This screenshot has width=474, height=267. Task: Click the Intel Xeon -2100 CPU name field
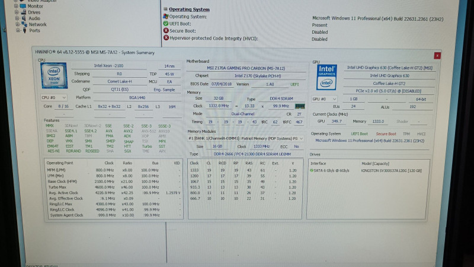tap(109, 66)
